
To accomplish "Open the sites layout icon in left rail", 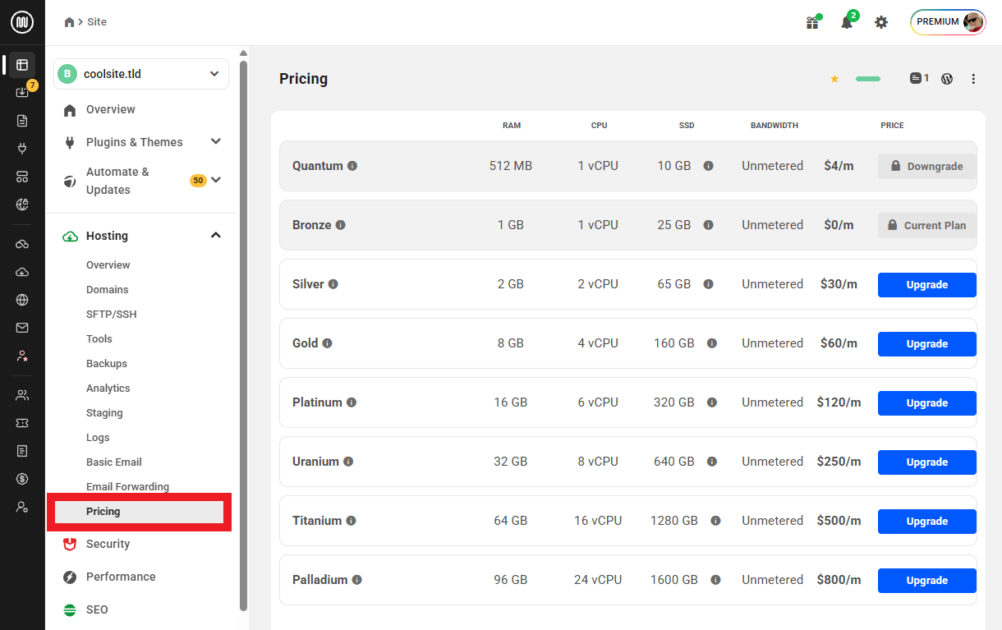I will [22, 64].
